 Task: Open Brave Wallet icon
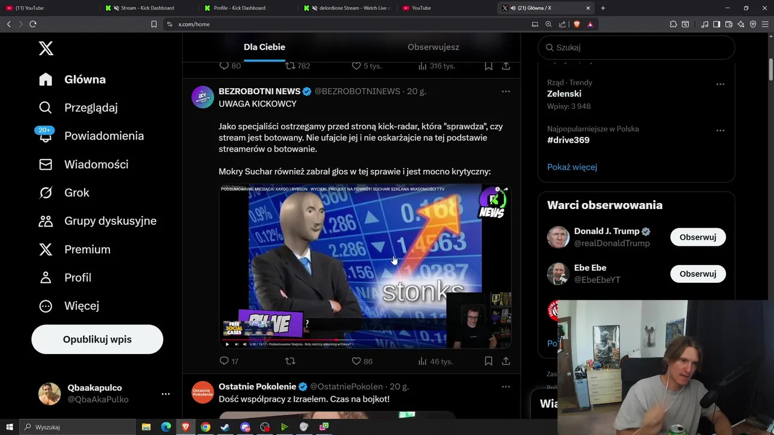coord(729,24)
